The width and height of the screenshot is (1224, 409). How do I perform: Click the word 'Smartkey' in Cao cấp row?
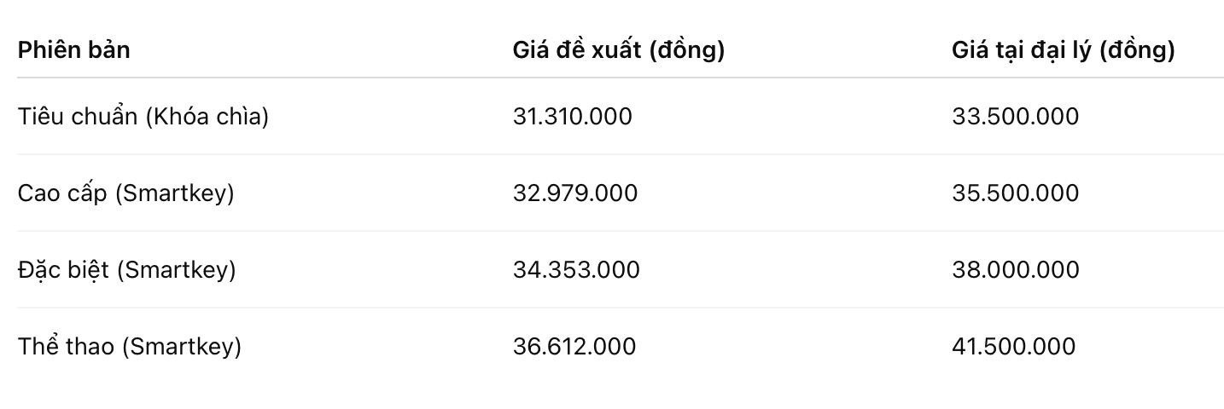click(x=174, y=193)
